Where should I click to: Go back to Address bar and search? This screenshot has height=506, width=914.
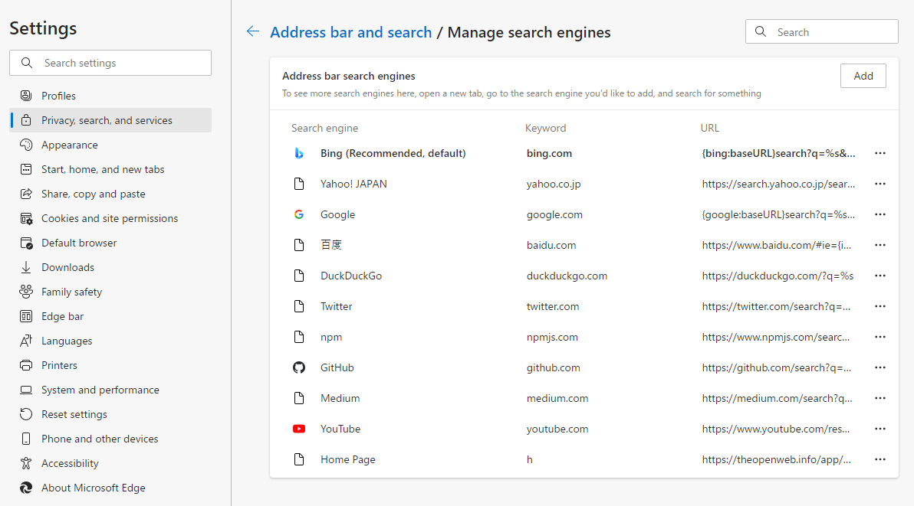coord(351,32)
